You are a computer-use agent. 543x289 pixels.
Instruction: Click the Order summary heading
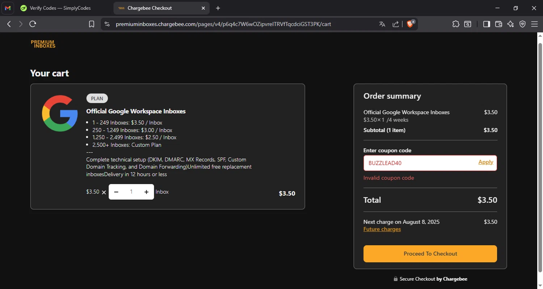pos(392,96)
